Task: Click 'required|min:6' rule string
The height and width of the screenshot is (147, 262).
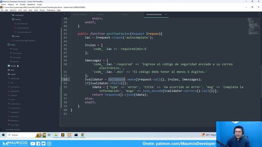Action: pos(134,49)
